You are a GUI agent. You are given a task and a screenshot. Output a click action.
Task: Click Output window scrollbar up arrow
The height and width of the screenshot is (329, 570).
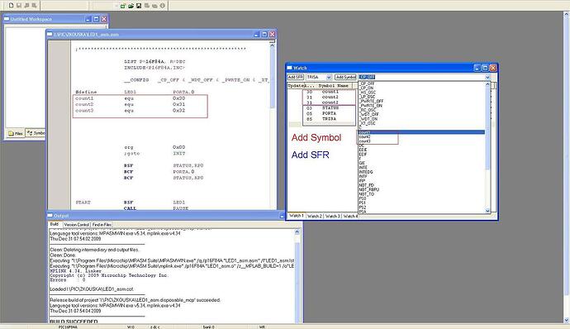tap(297, 231)
